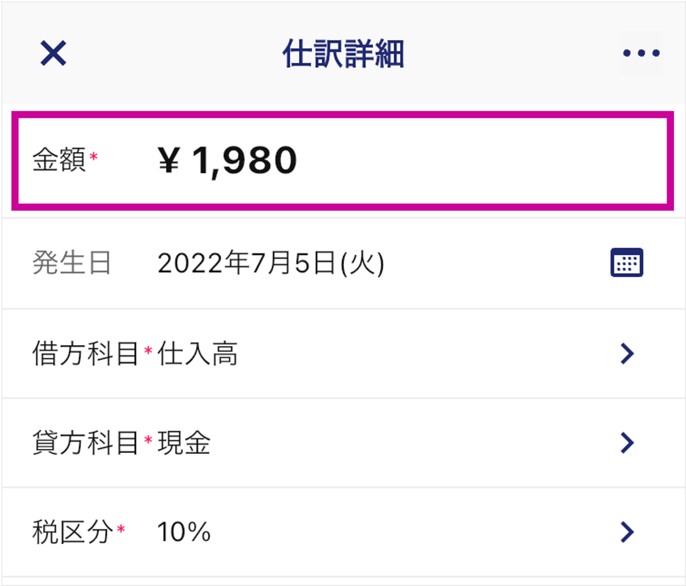Tap the 金額 field label
The height and width of the screenshot is (586, 686).
[x=59, y=159]
